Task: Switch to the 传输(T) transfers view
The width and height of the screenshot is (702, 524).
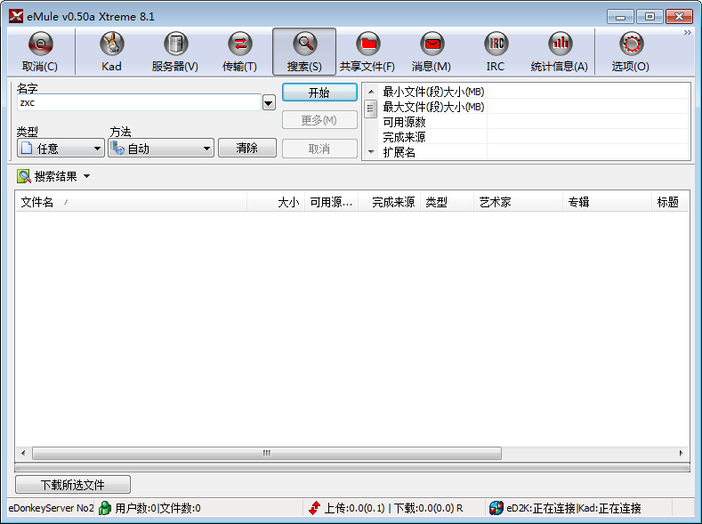Action: [240, 52]
